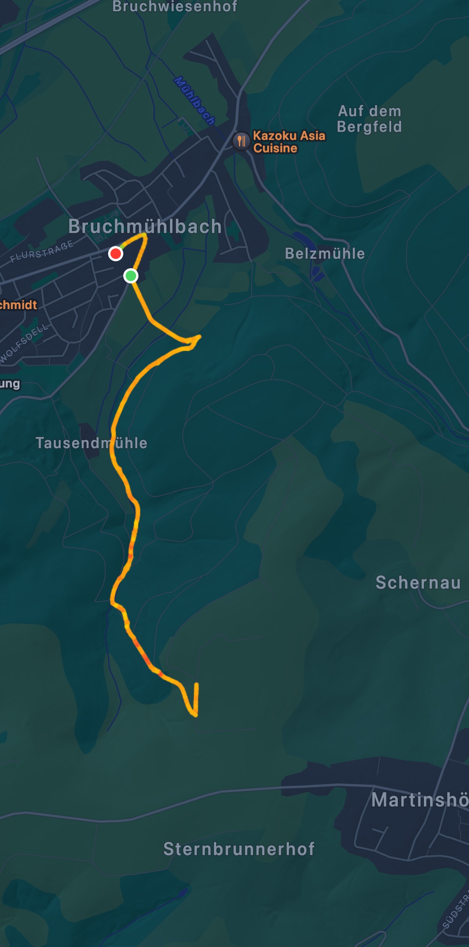Image resolution: width=469 pixels, height=947 pixels.
Task: Tap the Kazoku Asia Cuisine restaurant icon
Action: pyautogui.click(x=241, y=141)
